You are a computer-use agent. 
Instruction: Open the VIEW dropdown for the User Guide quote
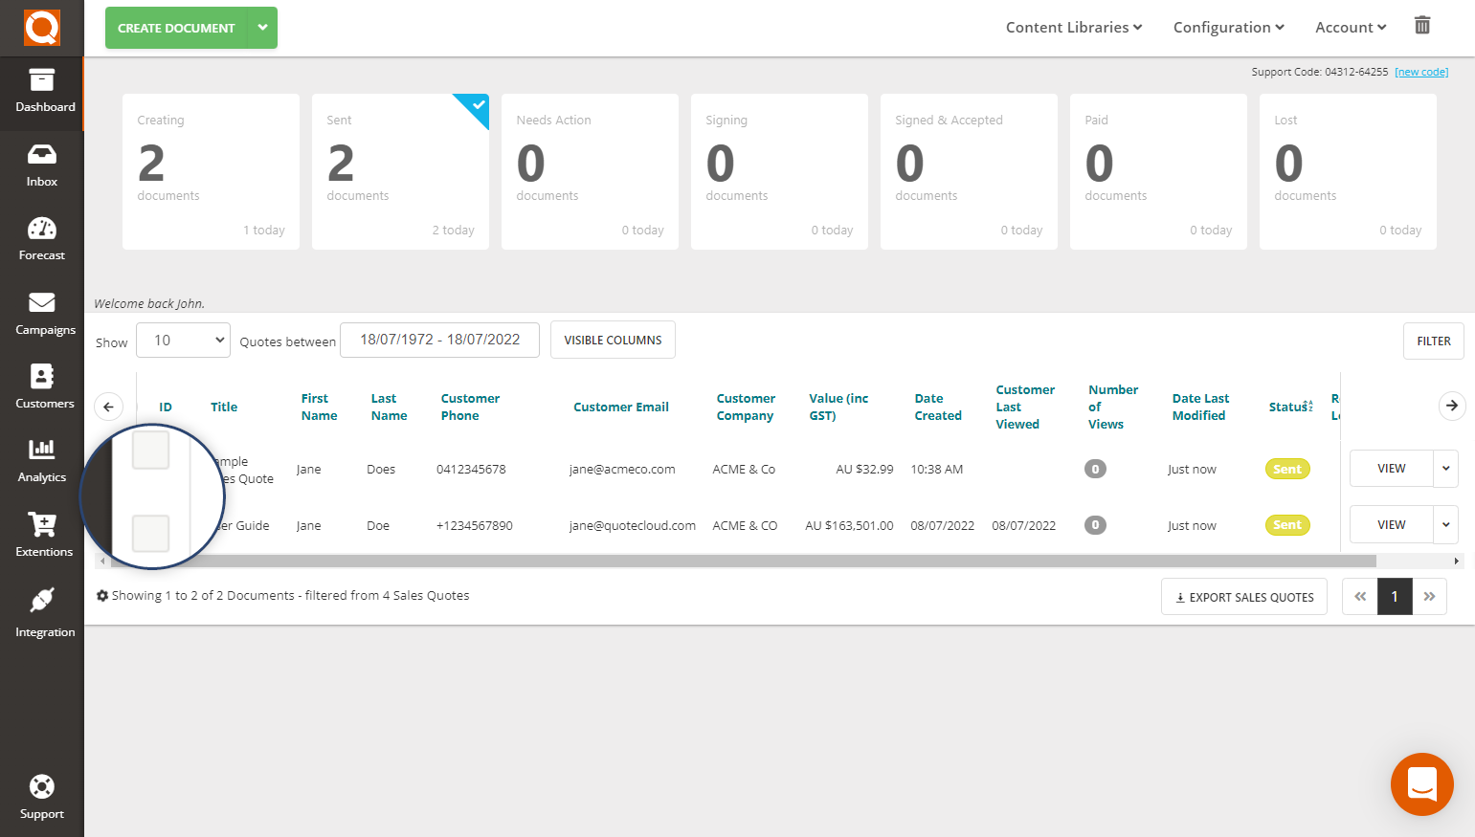1446,524
